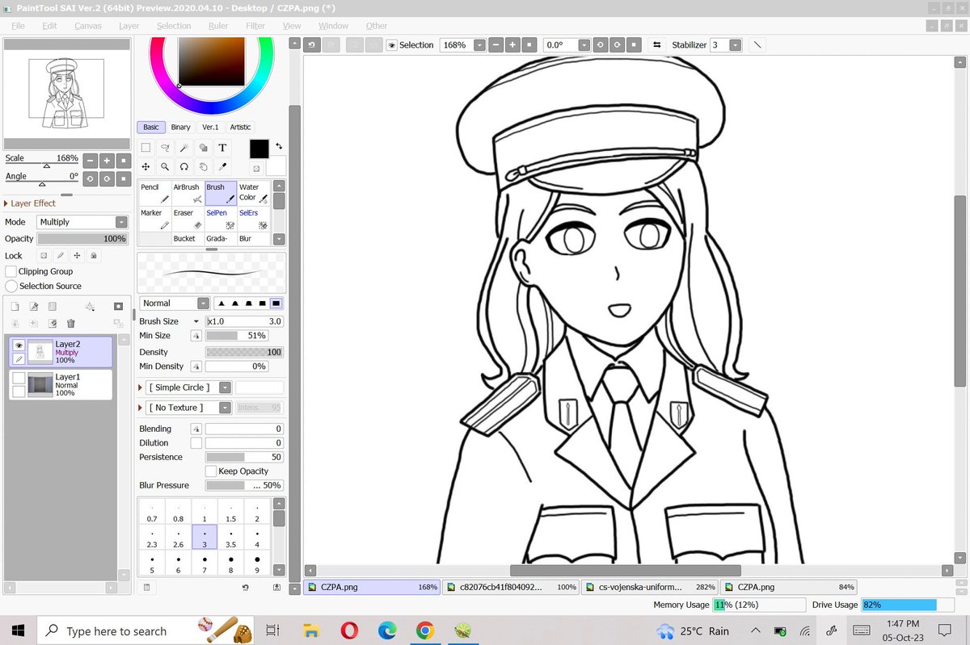Open the layer Mode dropdown showing Multiply

82,222
